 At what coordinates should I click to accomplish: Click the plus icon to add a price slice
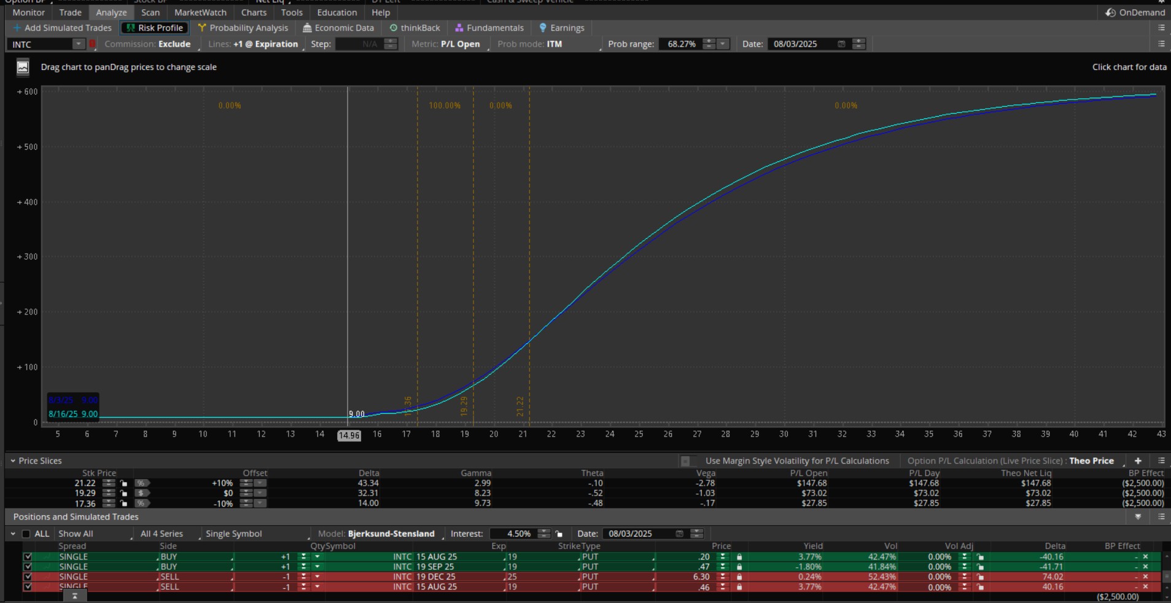(x=1138, y=461)
